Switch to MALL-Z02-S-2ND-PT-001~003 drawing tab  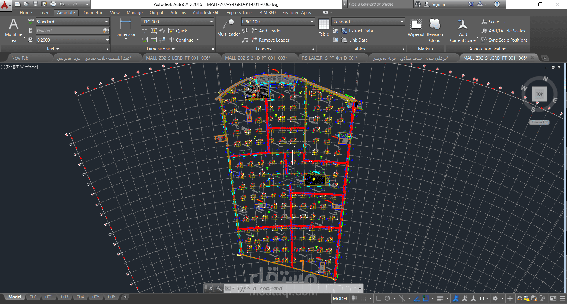tap(256, 58)
